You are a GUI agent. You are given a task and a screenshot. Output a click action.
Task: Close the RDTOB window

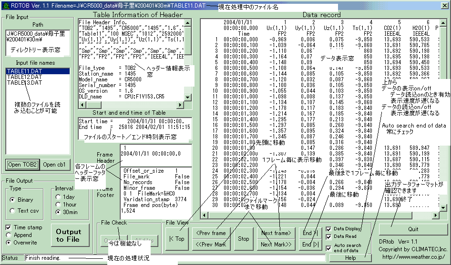click(x=444, y=5)
